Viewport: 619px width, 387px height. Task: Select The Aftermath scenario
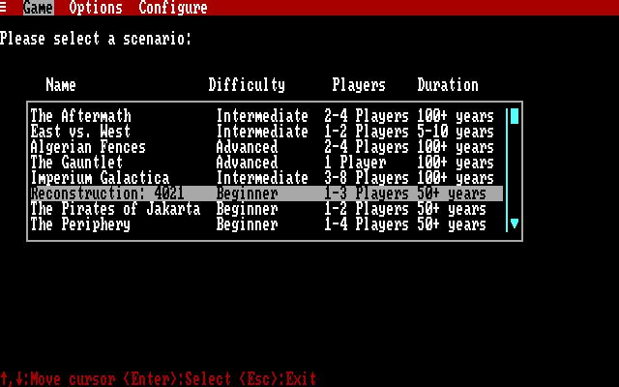(x=267, y=116)
